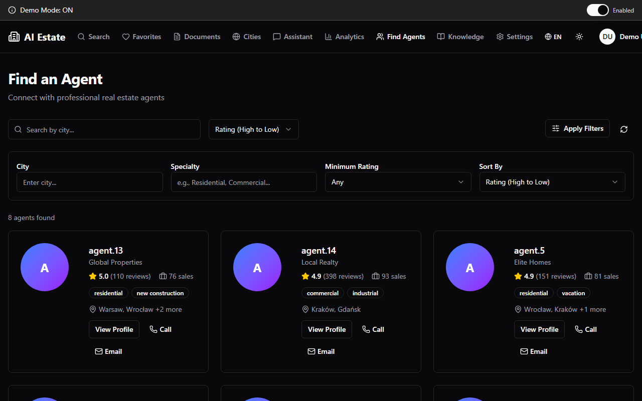Open Rating sort dropdown beside search box
The height and width of the screenshot is (401, 642).
click(254, 129)
